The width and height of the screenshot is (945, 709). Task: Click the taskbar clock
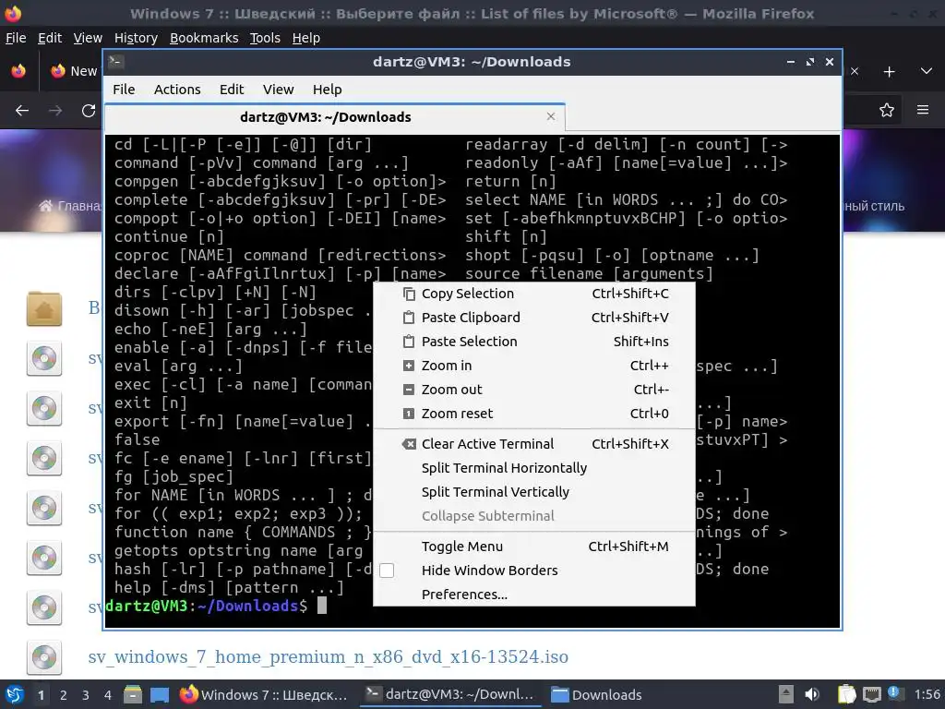(x=927, y=694)
